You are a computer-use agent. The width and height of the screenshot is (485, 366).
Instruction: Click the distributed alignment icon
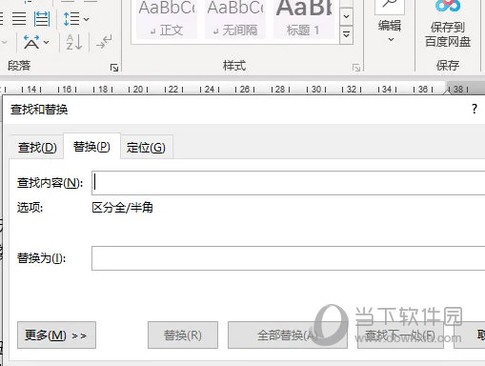point(42,19)
